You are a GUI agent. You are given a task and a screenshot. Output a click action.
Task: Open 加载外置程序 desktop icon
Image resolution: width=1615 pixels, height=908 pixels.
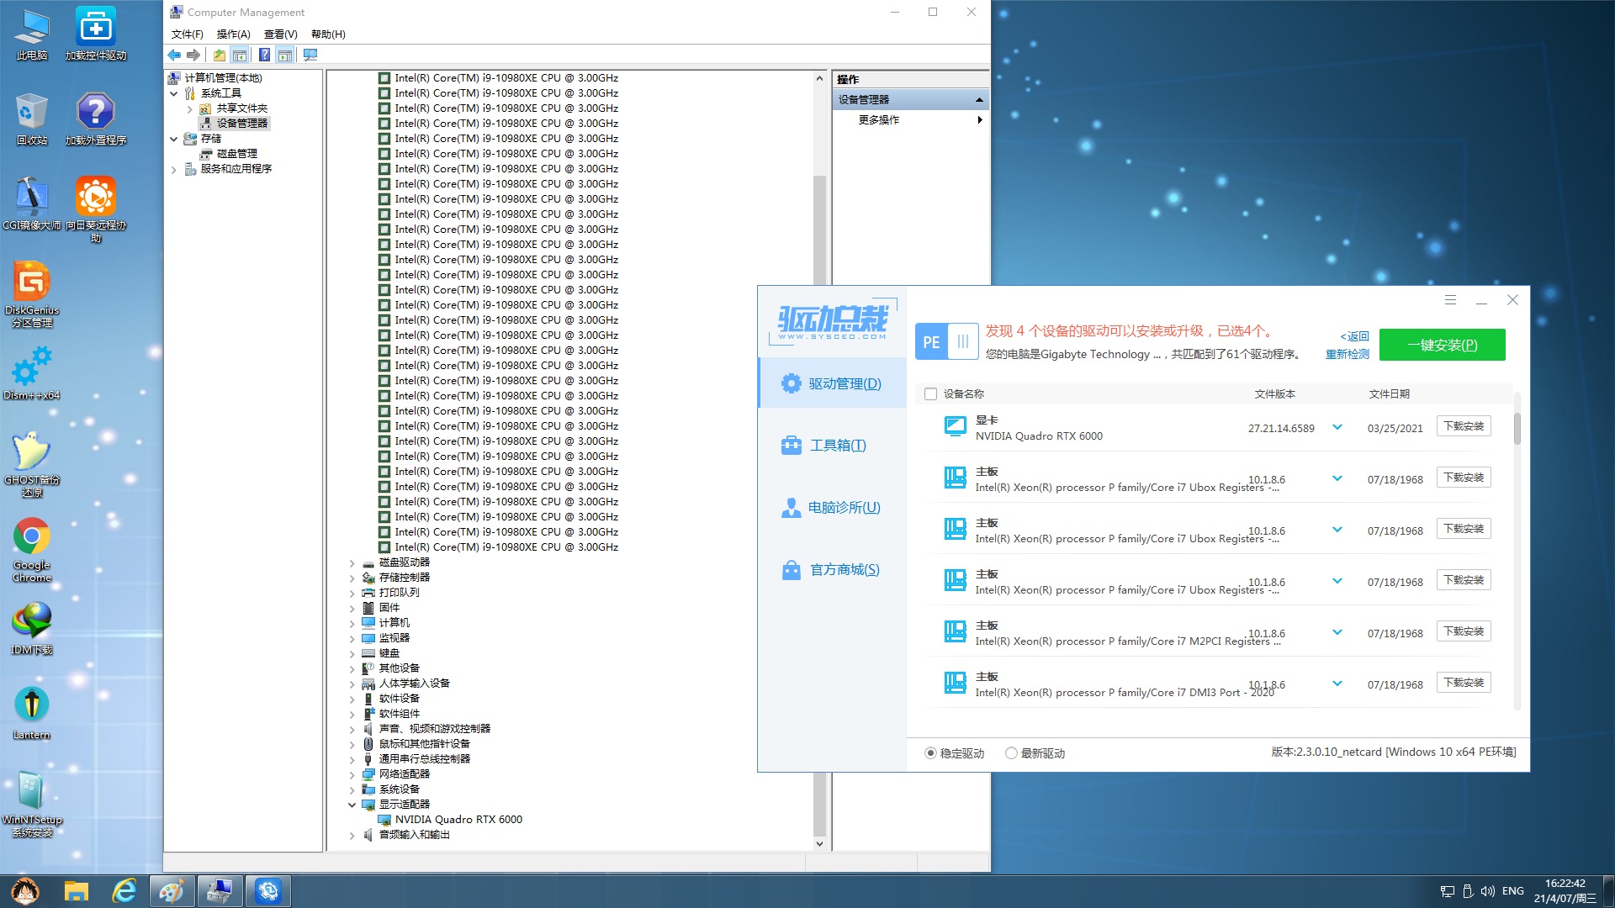click(96, 119)
